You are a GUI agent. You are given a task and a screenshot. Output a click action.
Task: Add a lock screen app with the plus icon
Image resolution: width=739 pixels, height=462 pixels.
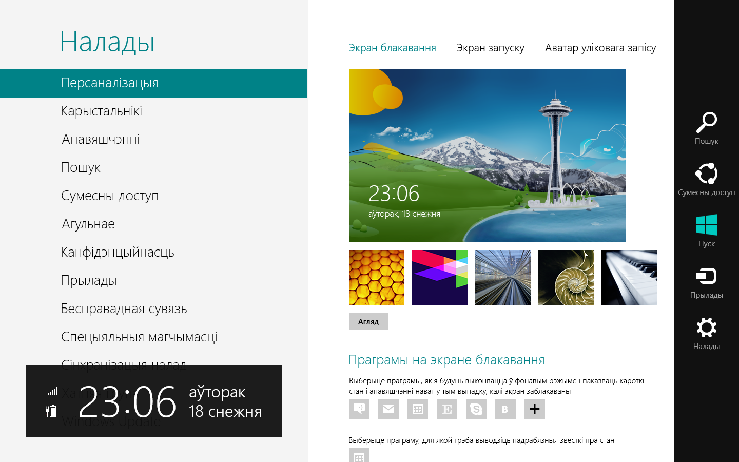tap(535, 409)
